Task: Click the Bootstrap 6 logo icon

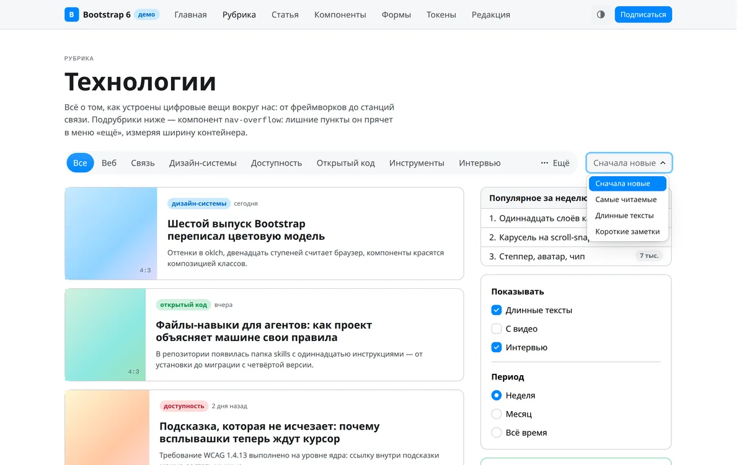Action: click(x=72, y=14)
